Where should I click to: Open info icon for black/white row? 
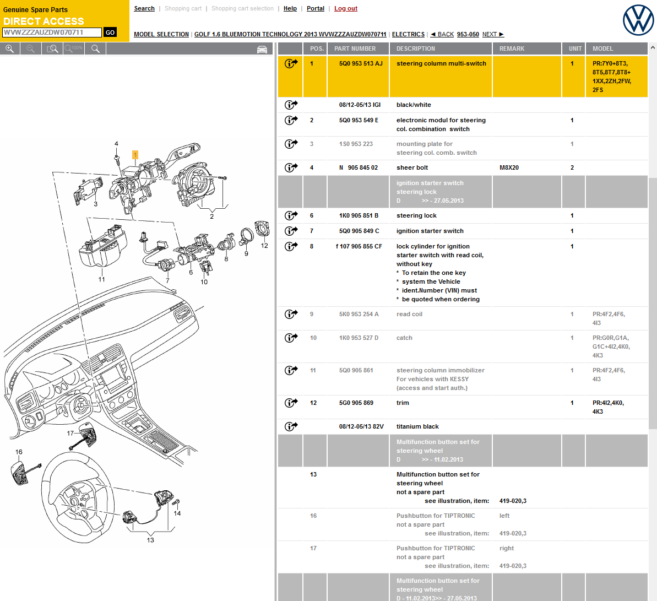click(291, 105)
